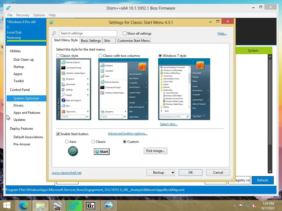The height and width of the screenshot is (211, 282).
Task: Open the Select skin... link
Action: pos(169,124)
